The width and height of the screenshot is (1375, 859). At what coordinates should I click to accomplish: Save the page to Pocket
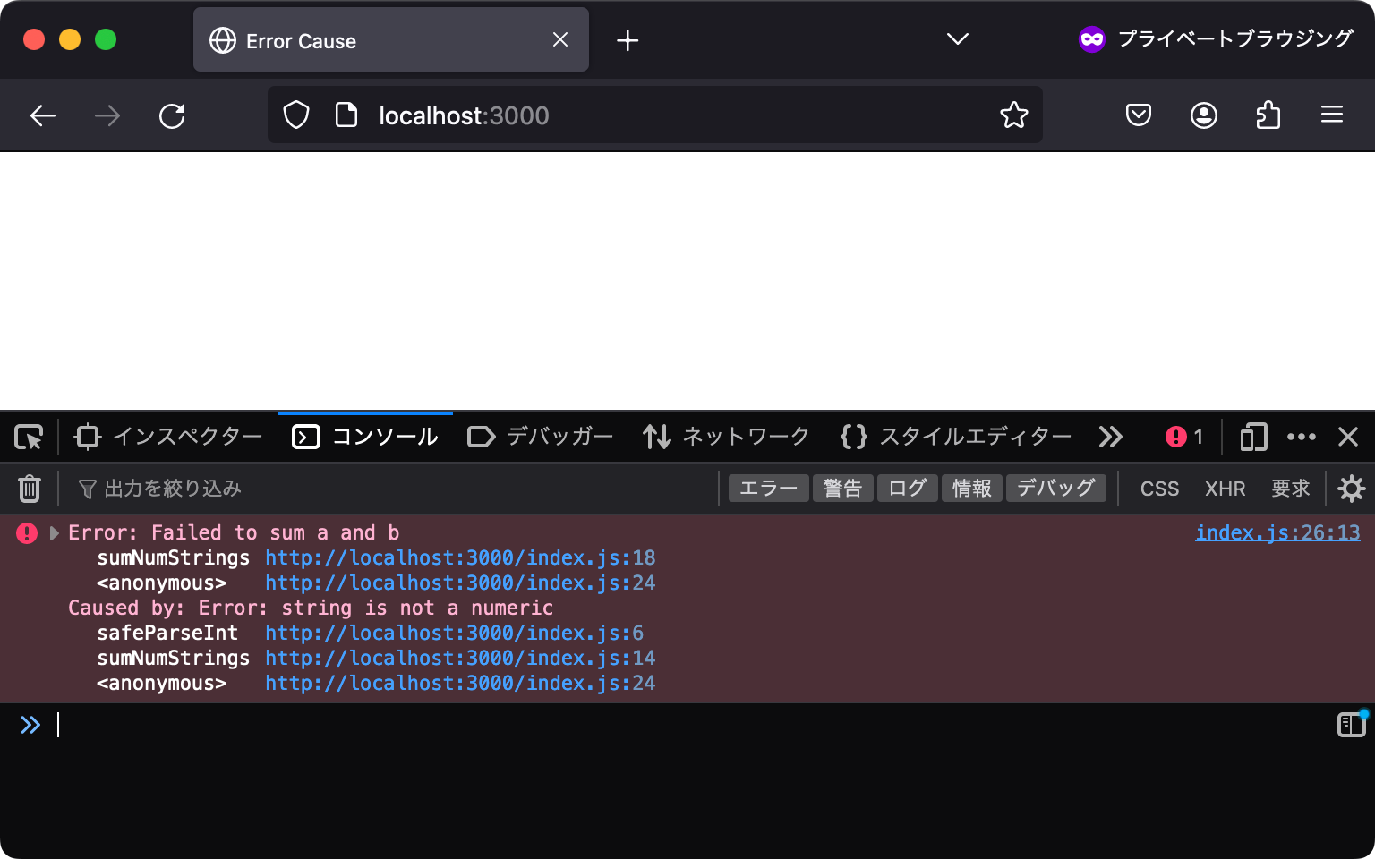coord(1138,115)
